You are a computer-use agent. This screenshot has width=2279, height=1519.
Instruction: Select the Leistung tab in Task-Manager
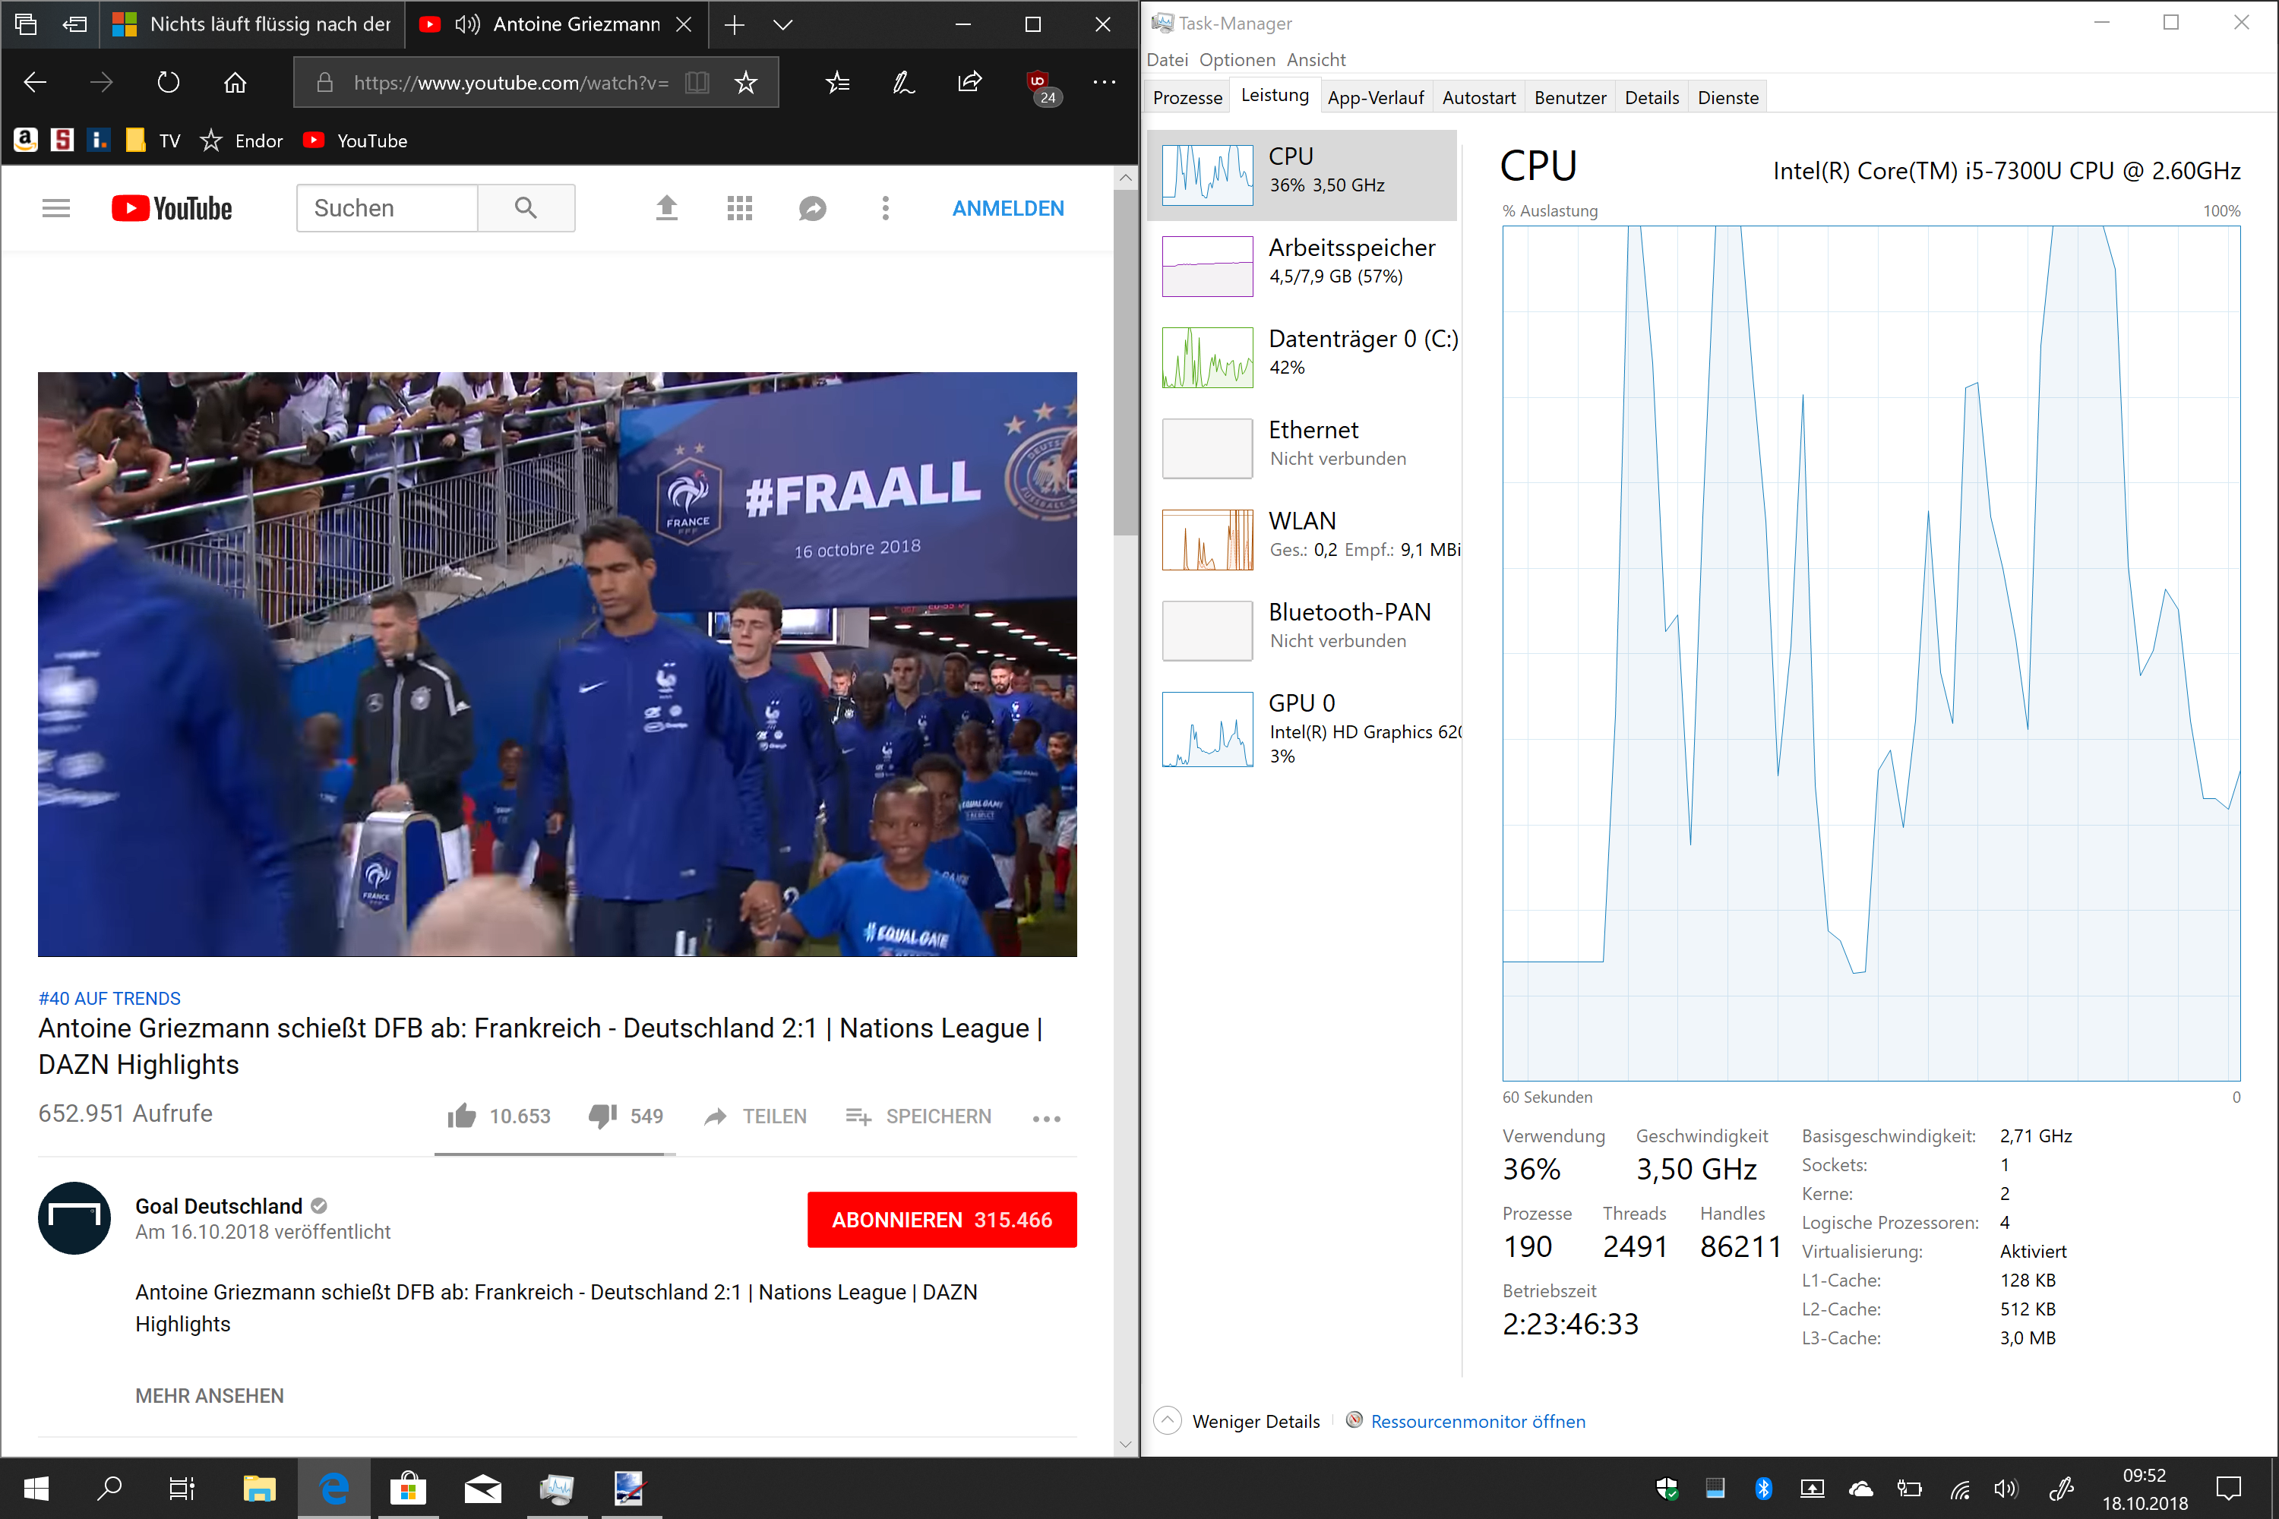point(1270,96)
